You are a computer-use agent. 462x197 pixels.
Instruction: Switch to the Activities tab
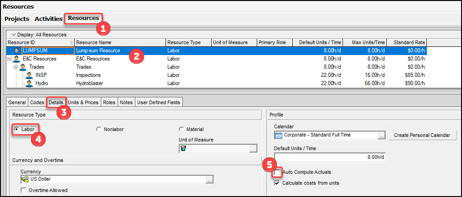(x=48, y=19)
